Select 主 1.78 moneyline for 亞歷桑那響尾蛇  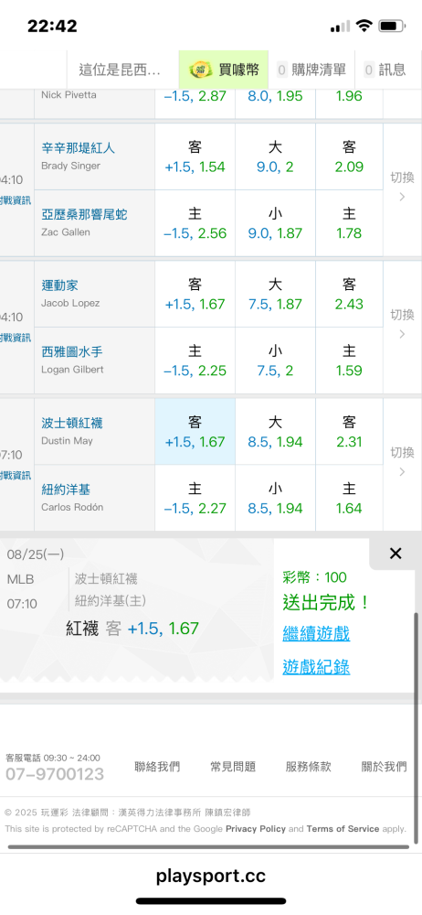349,223
